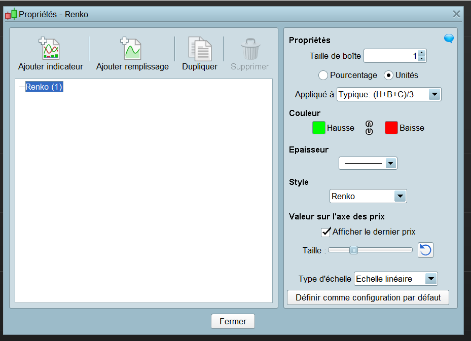Select the Renko (1) tree item

pos(44,87)
